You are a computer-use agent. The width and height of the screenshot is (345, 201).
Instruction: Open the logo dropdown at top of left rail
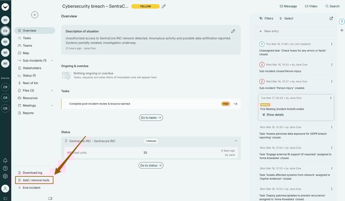(x=5, y=7)
